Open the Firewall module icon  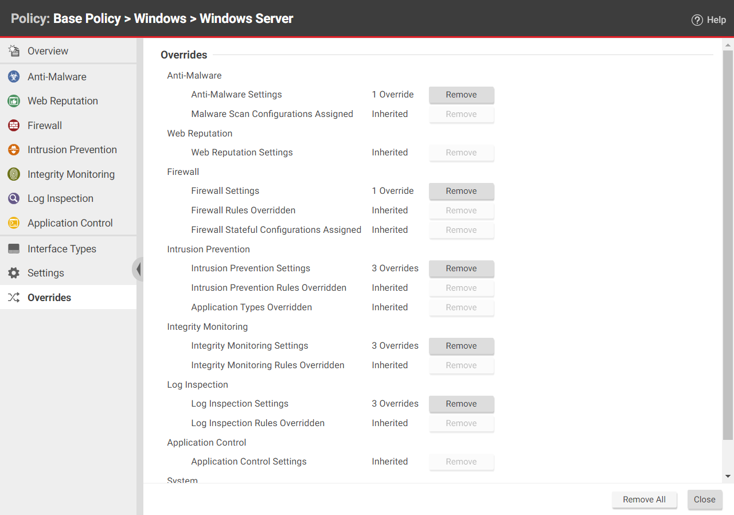(x=13, y=125)
